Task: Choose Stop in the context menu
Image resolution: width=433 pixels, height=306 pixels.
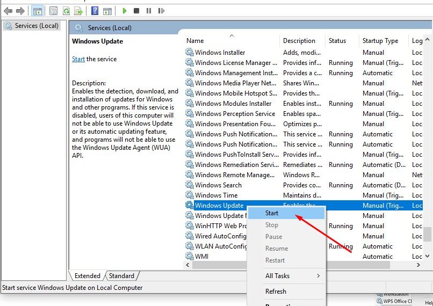Action: click(x=286, y=225)
